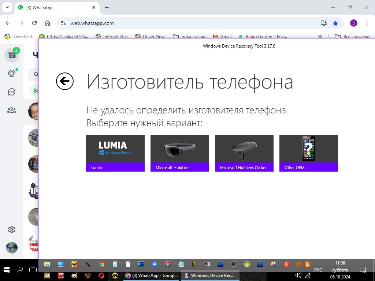Open Calculator icon on taskbar
The height and width of the screenshot is (281, 375).
pos(115,264)
